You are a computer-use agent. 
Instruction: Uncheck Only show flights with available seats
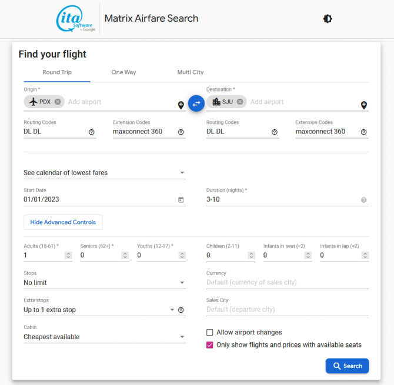tap(209, 345)
